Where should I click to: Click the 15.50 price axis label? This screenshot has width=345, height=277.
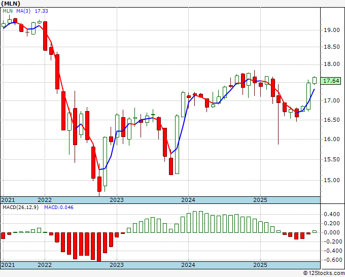(332, 159)
